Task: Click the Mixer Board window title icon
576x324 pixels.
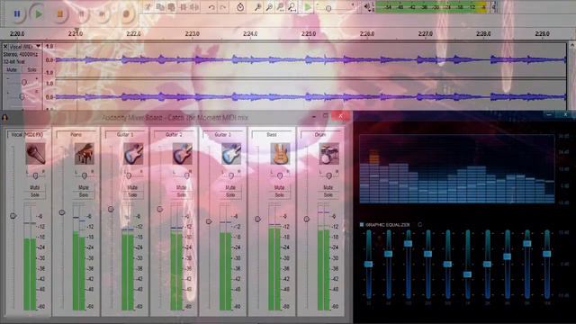Action: [x=4, y=118]
